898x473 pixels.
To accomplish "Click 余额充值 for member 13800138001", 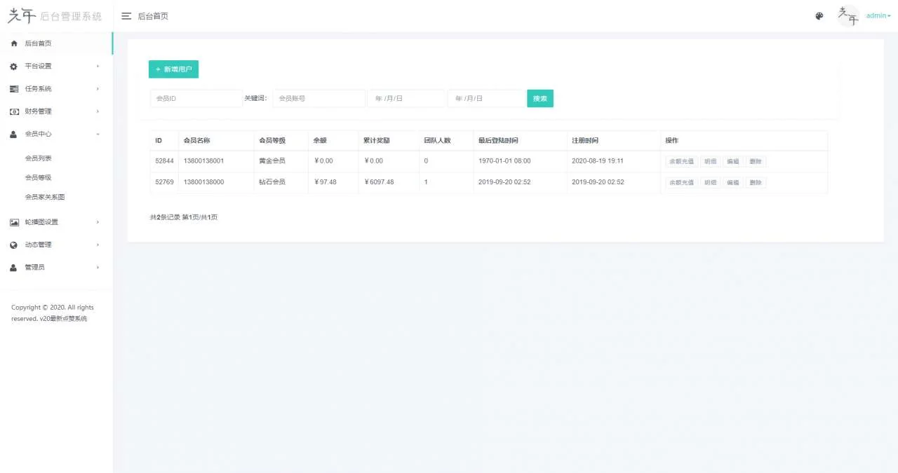I will (x=681, y=161).
